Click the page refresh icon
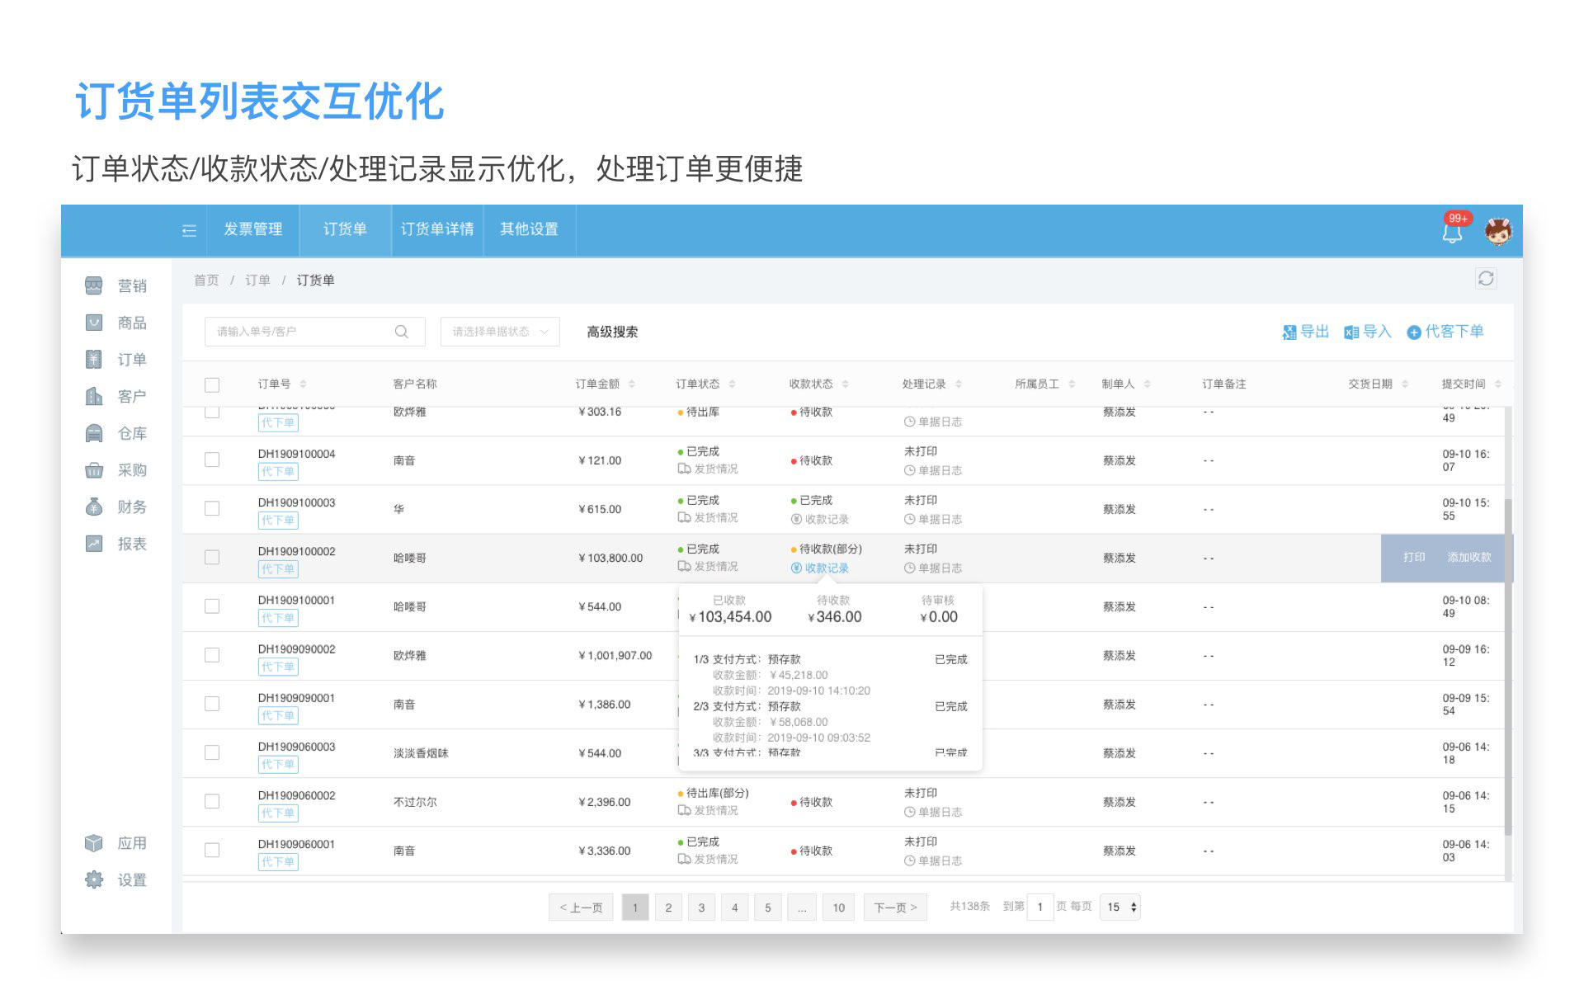Screen dimensions: 1584x990 coord(1486,279)
